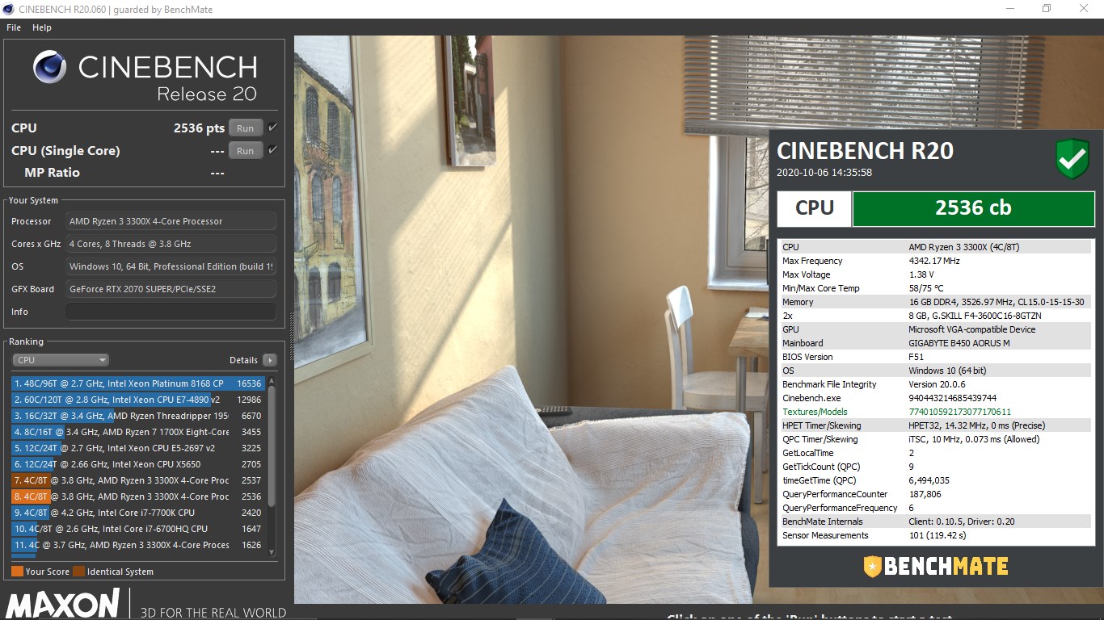Click the BenchMate logo badge
Screen dimensions: 1104x620
pos(935,566)
